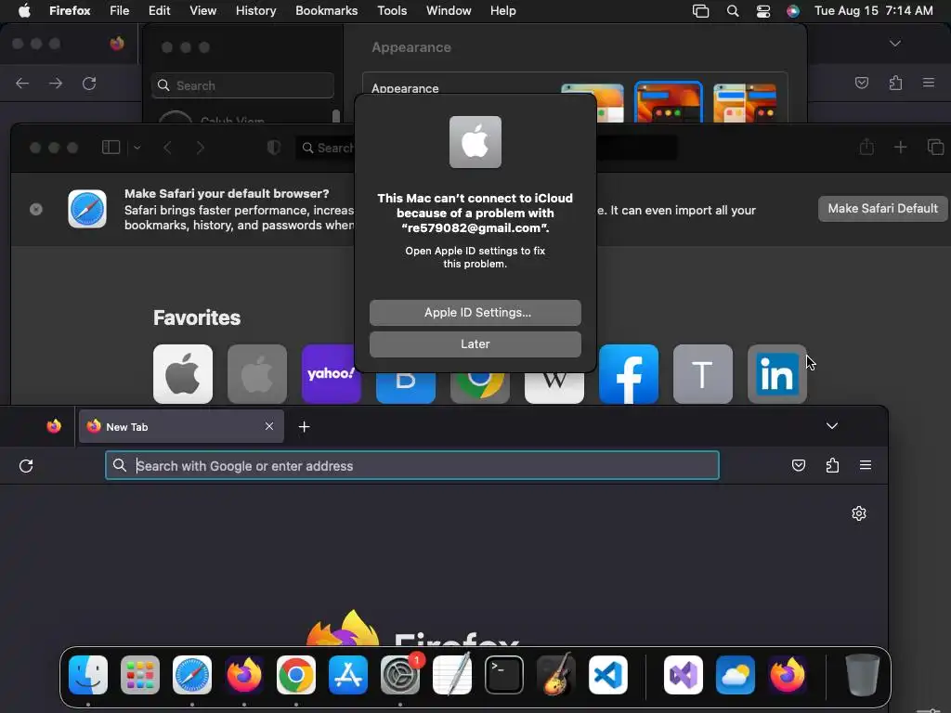Open the Apple menu
The image size is (951, 713).
[x=24, y=10]
